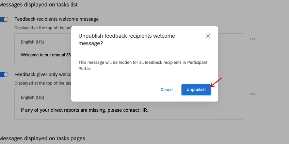Screen dimensions: 289x144
Task: Cancel the unpublish dialog
Action: click(x=167, y=90)
